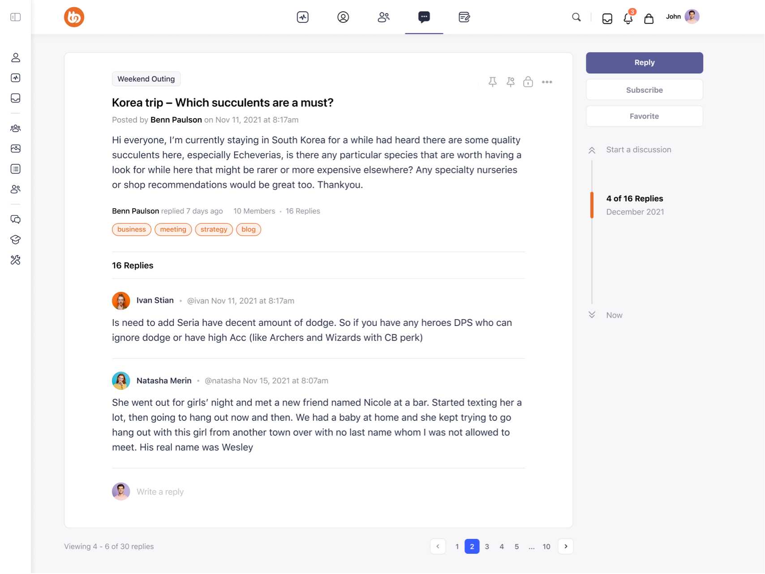Open search from the top bar
765x574 pixels.
point(576,17)
